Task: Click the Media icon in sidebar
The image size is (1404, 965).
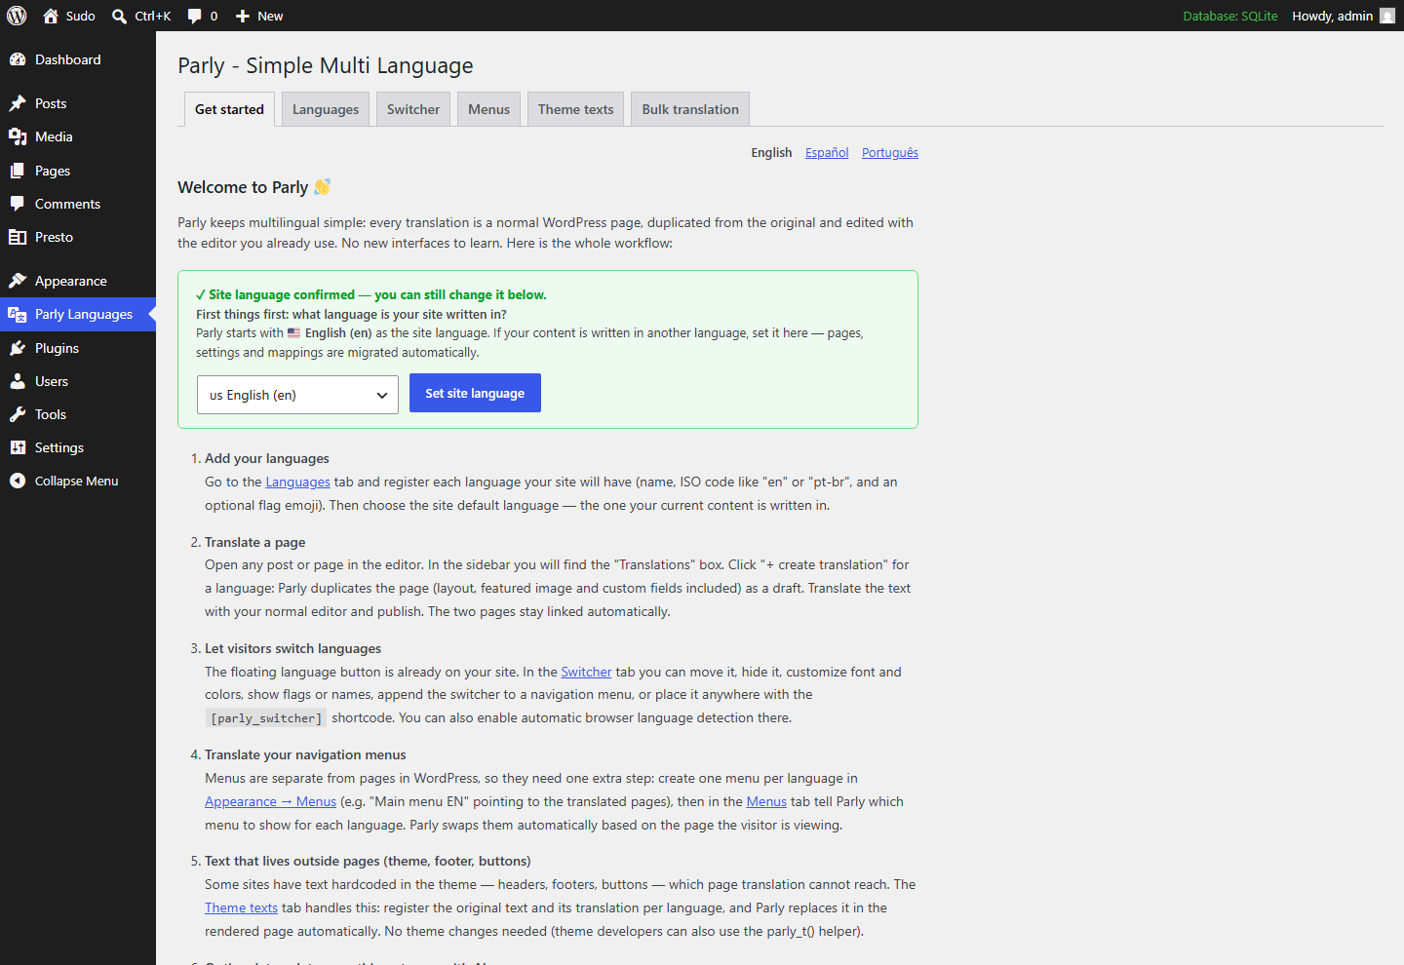Action: pos(18,136)
